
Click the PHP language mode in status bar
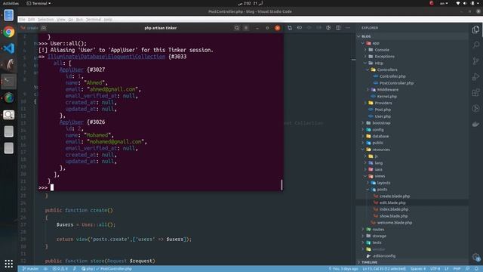click(457, 269)
